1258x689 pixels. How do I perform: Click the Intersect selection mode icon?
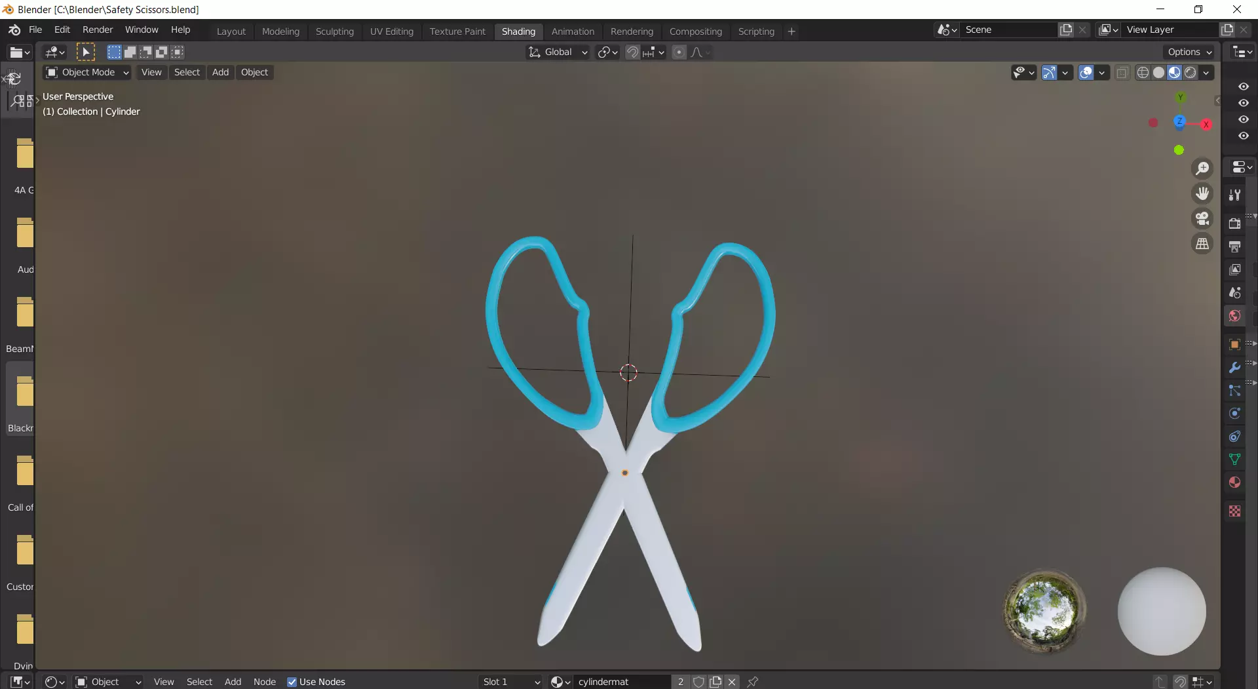coord(177,52)
